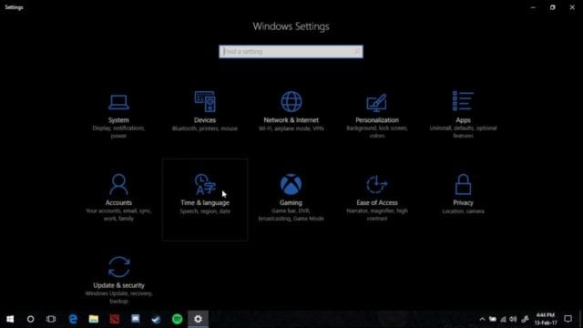The height and width of the screenshot is (328, 583).
Task: Open the Ease of Access icon
Action: pos(376,184)
